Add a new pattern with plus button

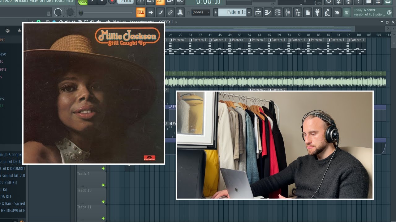[249, 12]
